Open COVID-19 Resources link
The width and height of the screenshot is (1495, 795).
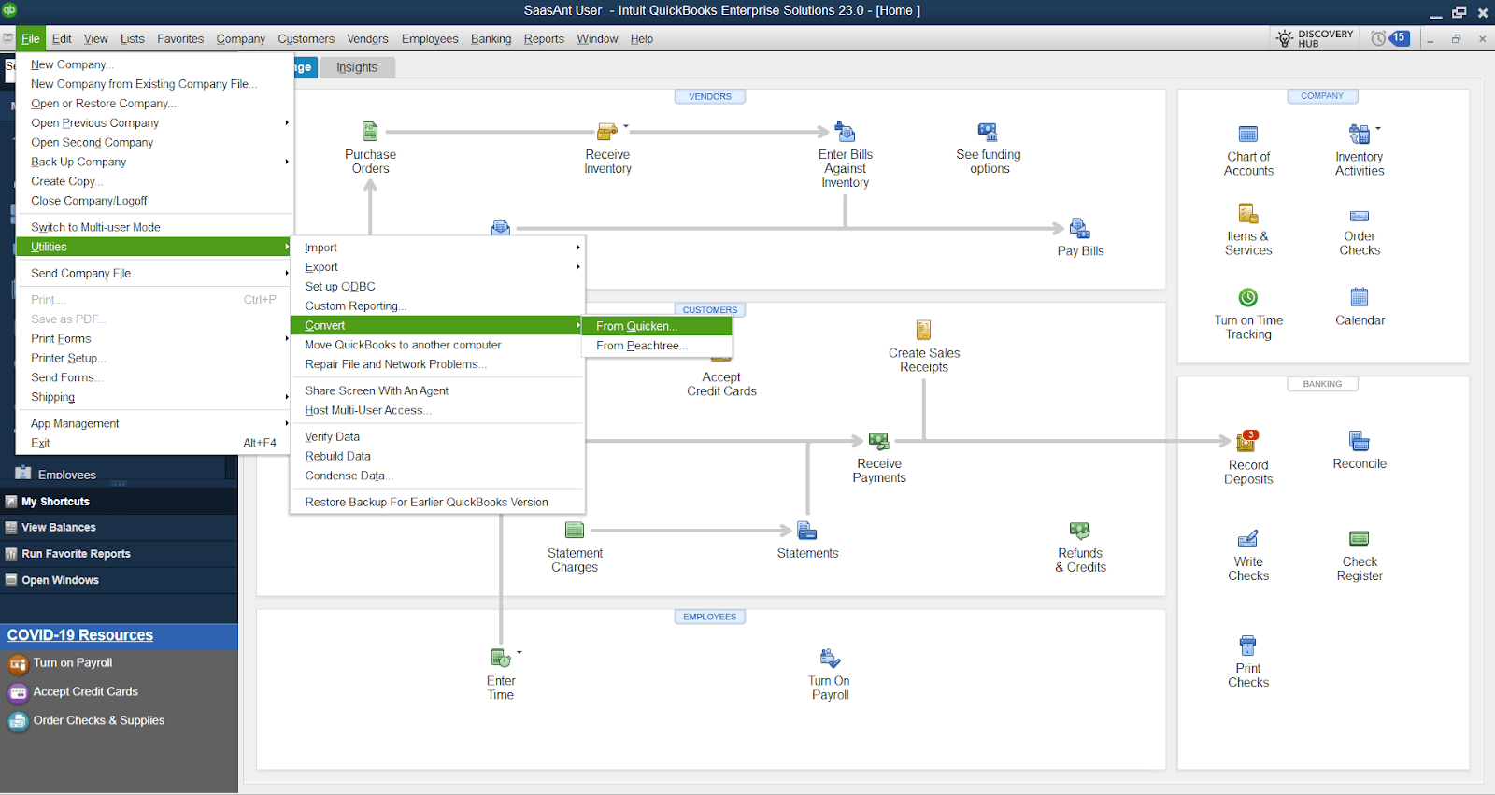[x=80, y=635]
